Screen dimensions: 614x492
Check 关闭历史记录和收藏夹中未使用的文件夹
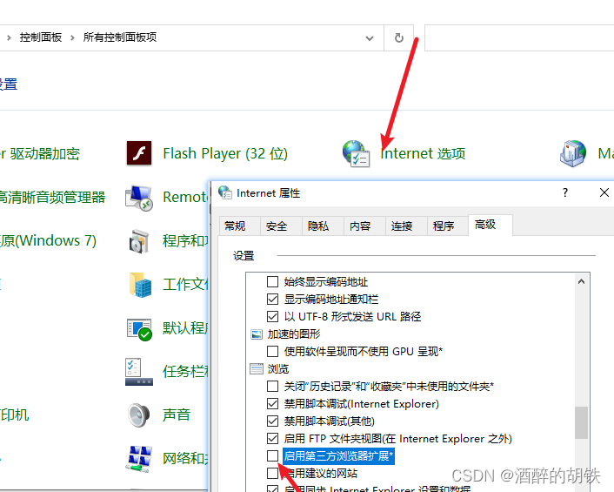click(x=272, y=386)
